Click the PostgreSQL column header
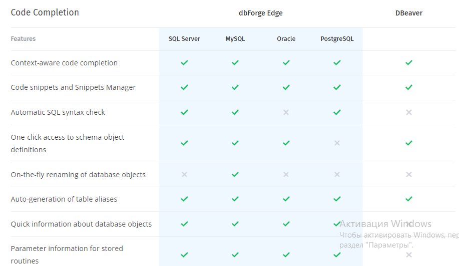Image resolution: width=459 pixels, height=266 pixels. pyautogui.click(x=337, y=39)
